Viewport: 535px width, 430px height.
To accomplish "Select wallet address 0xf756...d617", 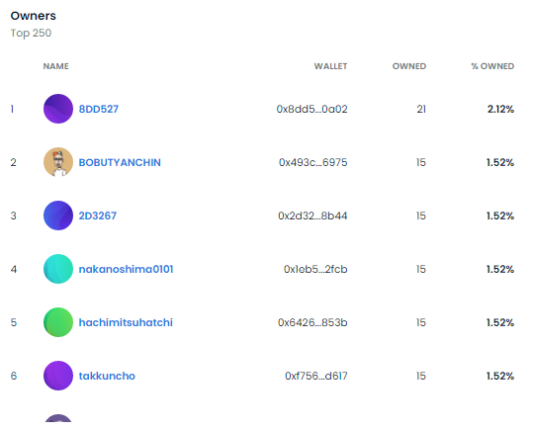I will pos(315,376).
